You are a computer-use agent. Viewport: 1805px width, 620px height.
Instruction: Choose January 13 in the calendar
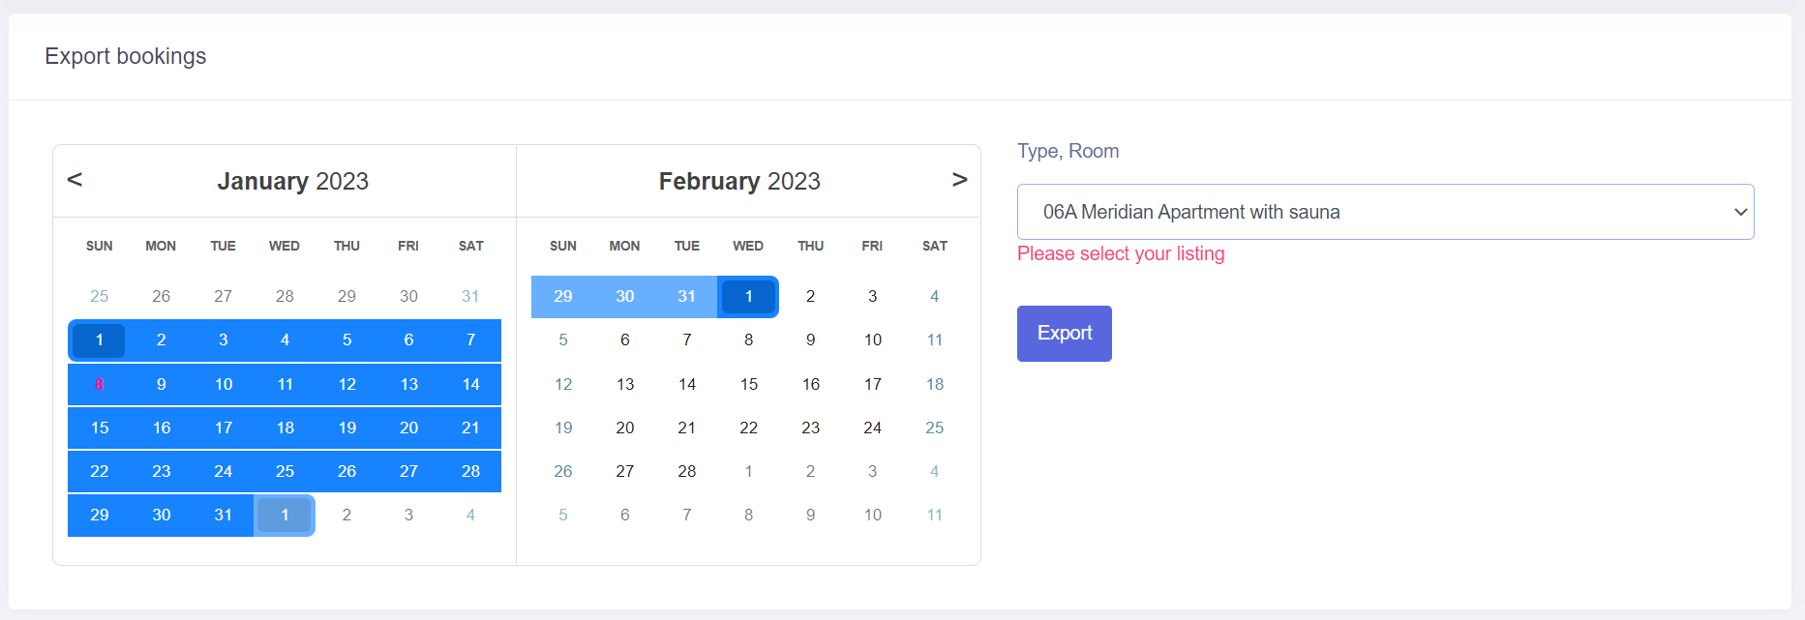coord(408,384)
